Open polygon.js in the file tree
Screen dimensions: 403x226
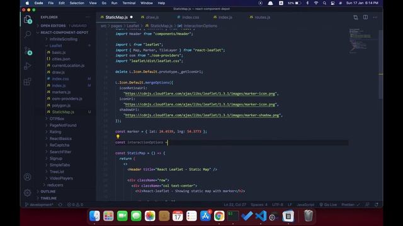[x=61, y=105]
